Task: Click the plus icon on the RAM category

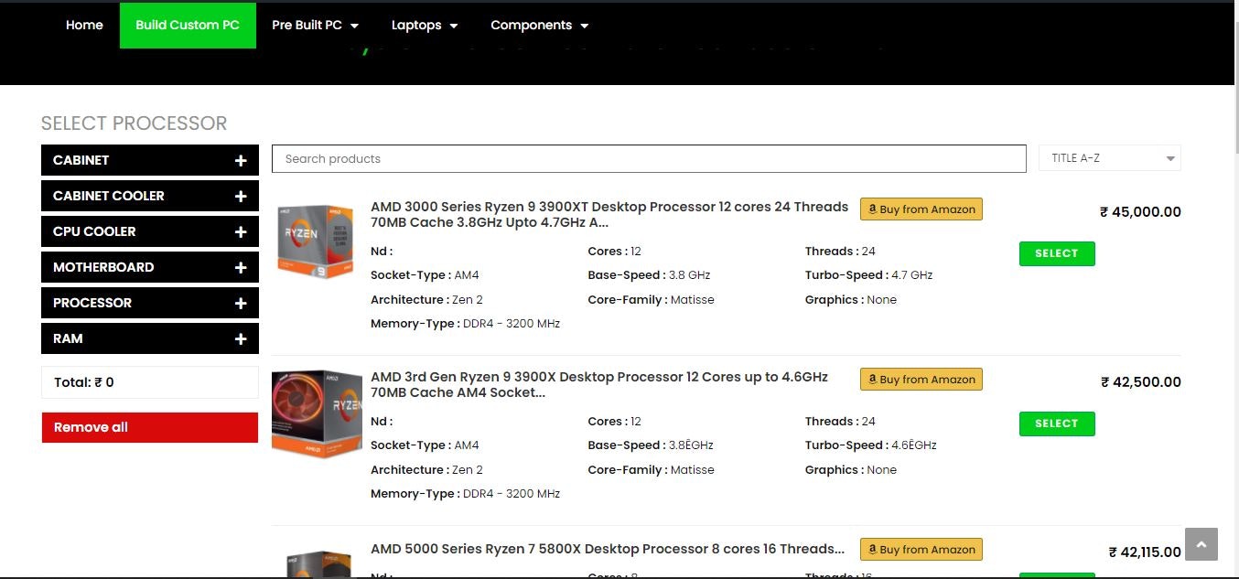Action: (x=240, y=338)
